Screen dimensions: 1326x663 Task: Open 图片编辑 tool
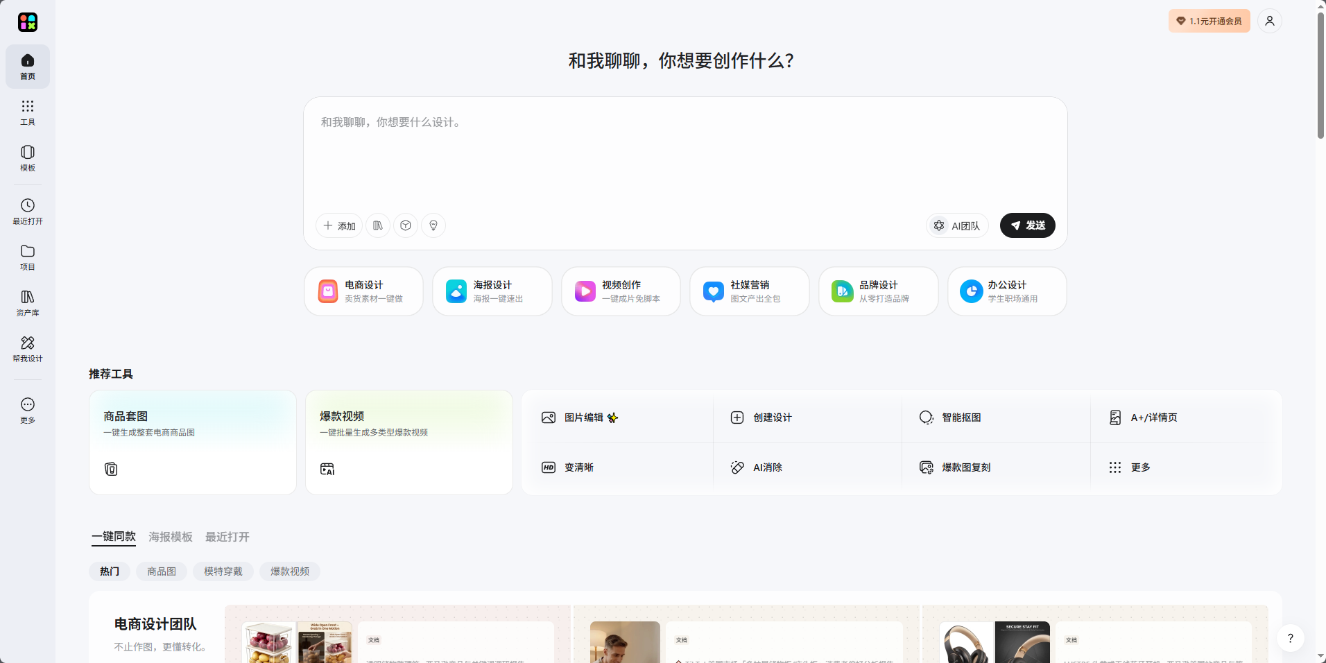(617, 417)
